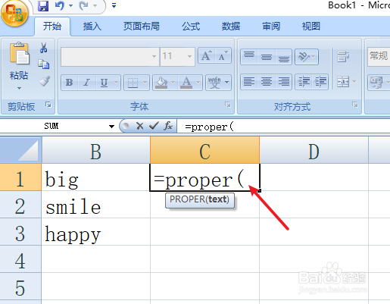
Task: Open the 剪贴板 dialog launcher
Action: pyautogui.click(x=48, y=104)
